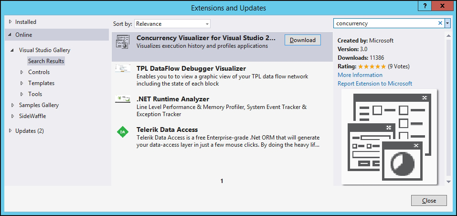457x216 pixels.
Task: Click the TPL DataFlow Debugger Visualizer icon
Action: tap(123, 68)
